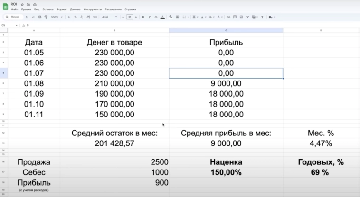Select column B header
Viewport: 360px width, 197px height.
point(114,30)
